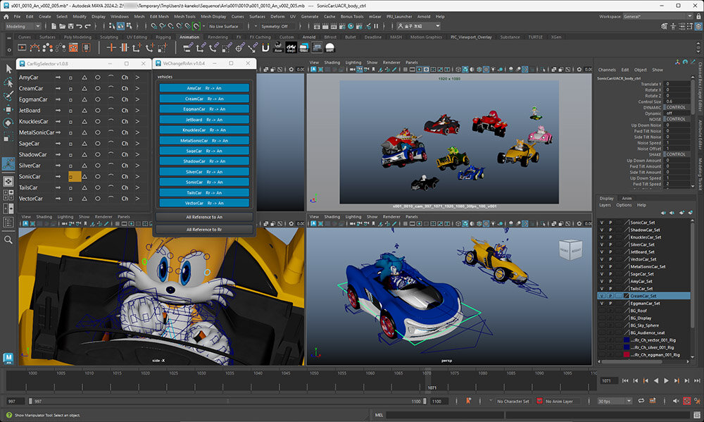The width and height of the screenshot is (704, 422).
Task: Switch to the Rigging shelf tab
Action: tap(163, 37)
